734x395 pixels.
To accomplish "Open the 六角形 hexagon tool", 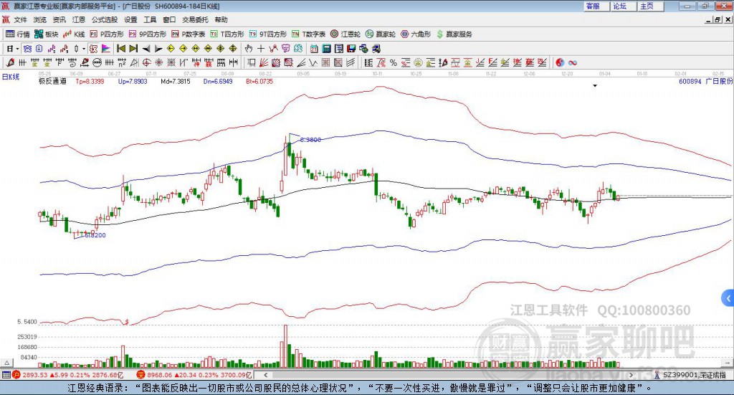I will tap(416, 34).
